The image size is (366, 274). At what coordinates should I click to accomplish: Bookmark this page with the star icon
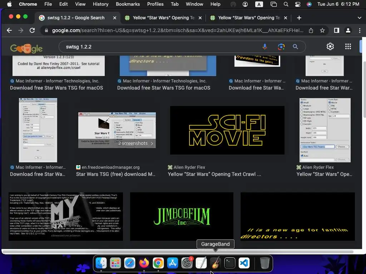coord(322,30)
